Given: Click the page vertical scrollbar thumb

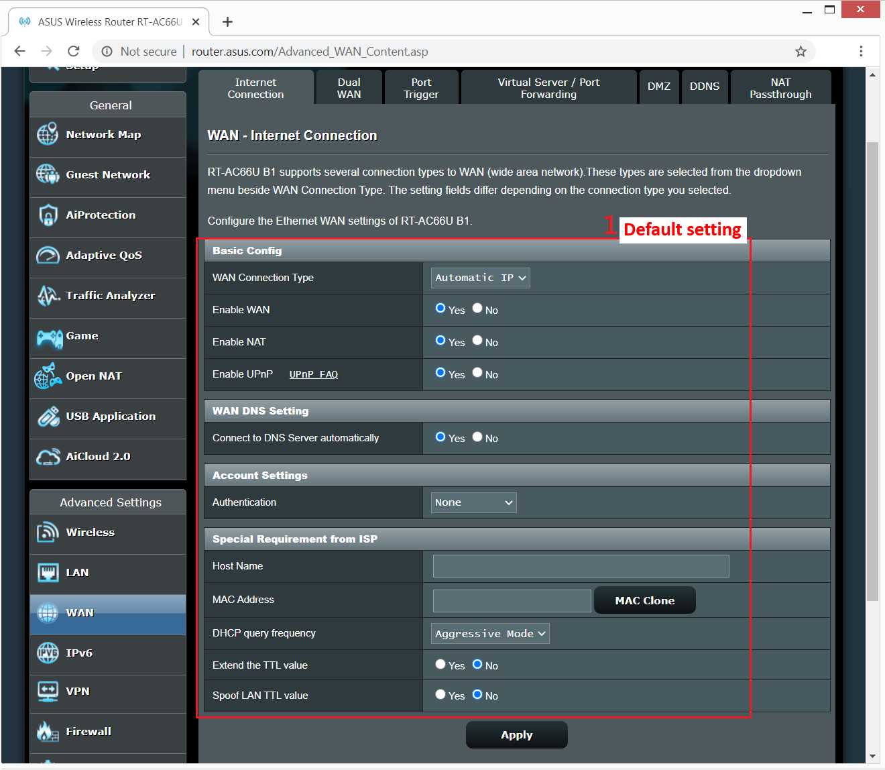Looking at the screenshot, I should 872,371.
